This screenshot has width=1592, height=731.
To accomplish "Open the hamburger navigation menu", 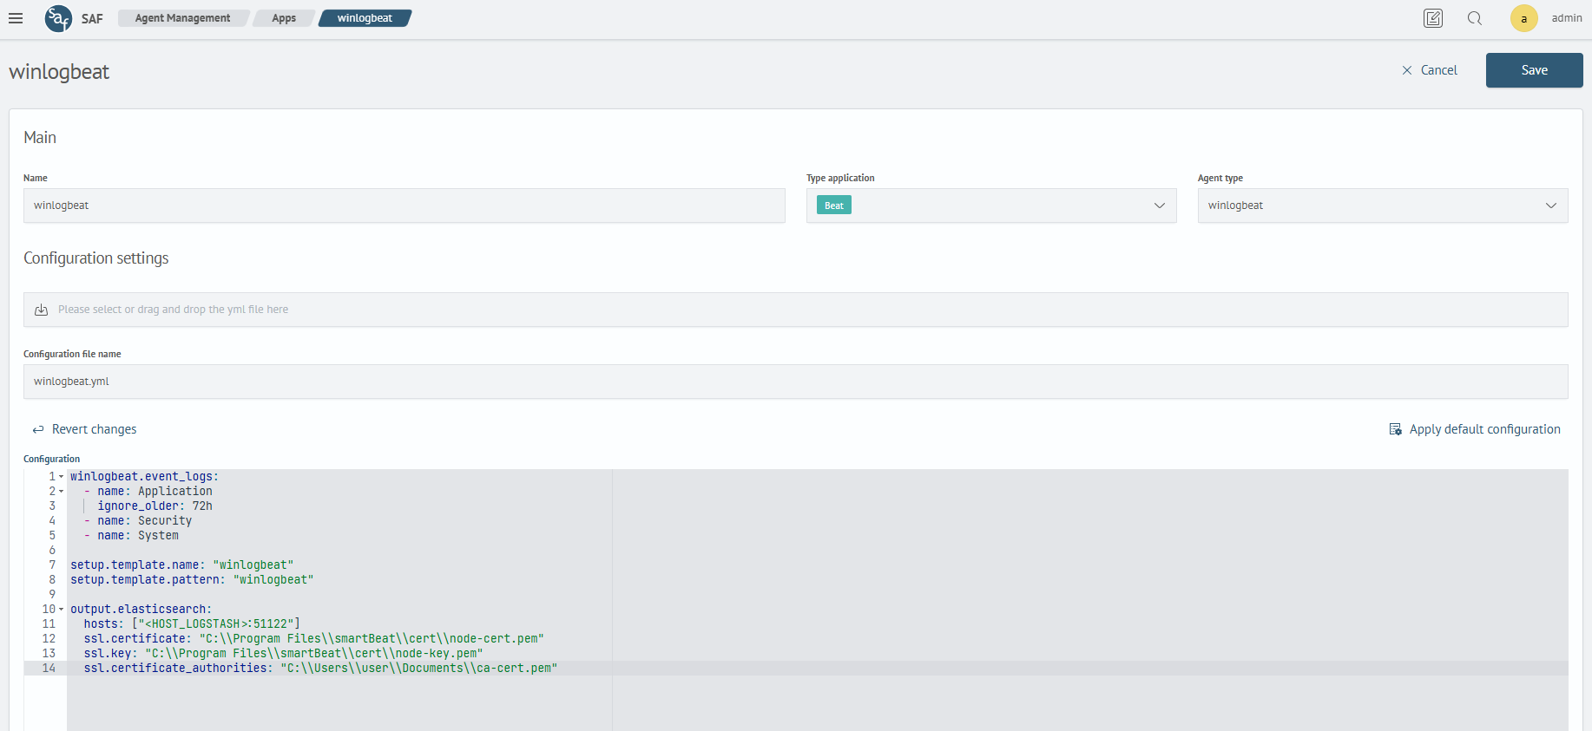I will [16, 18].
